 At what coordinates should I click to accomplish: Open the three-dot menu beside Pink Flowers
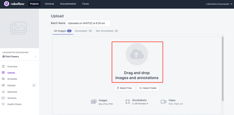(x=35, y=57)
